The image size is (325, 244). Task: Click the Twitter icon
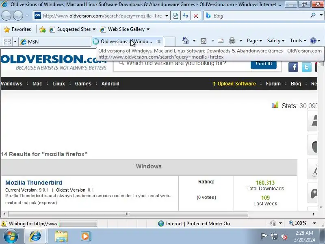tap(307, 67)
